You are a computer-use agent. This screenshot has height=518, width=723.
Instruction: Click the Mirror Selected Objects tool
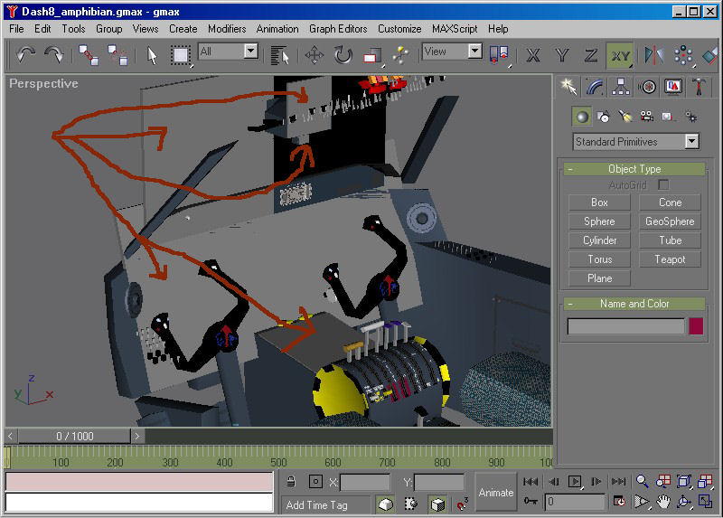(x=653, y=55)
